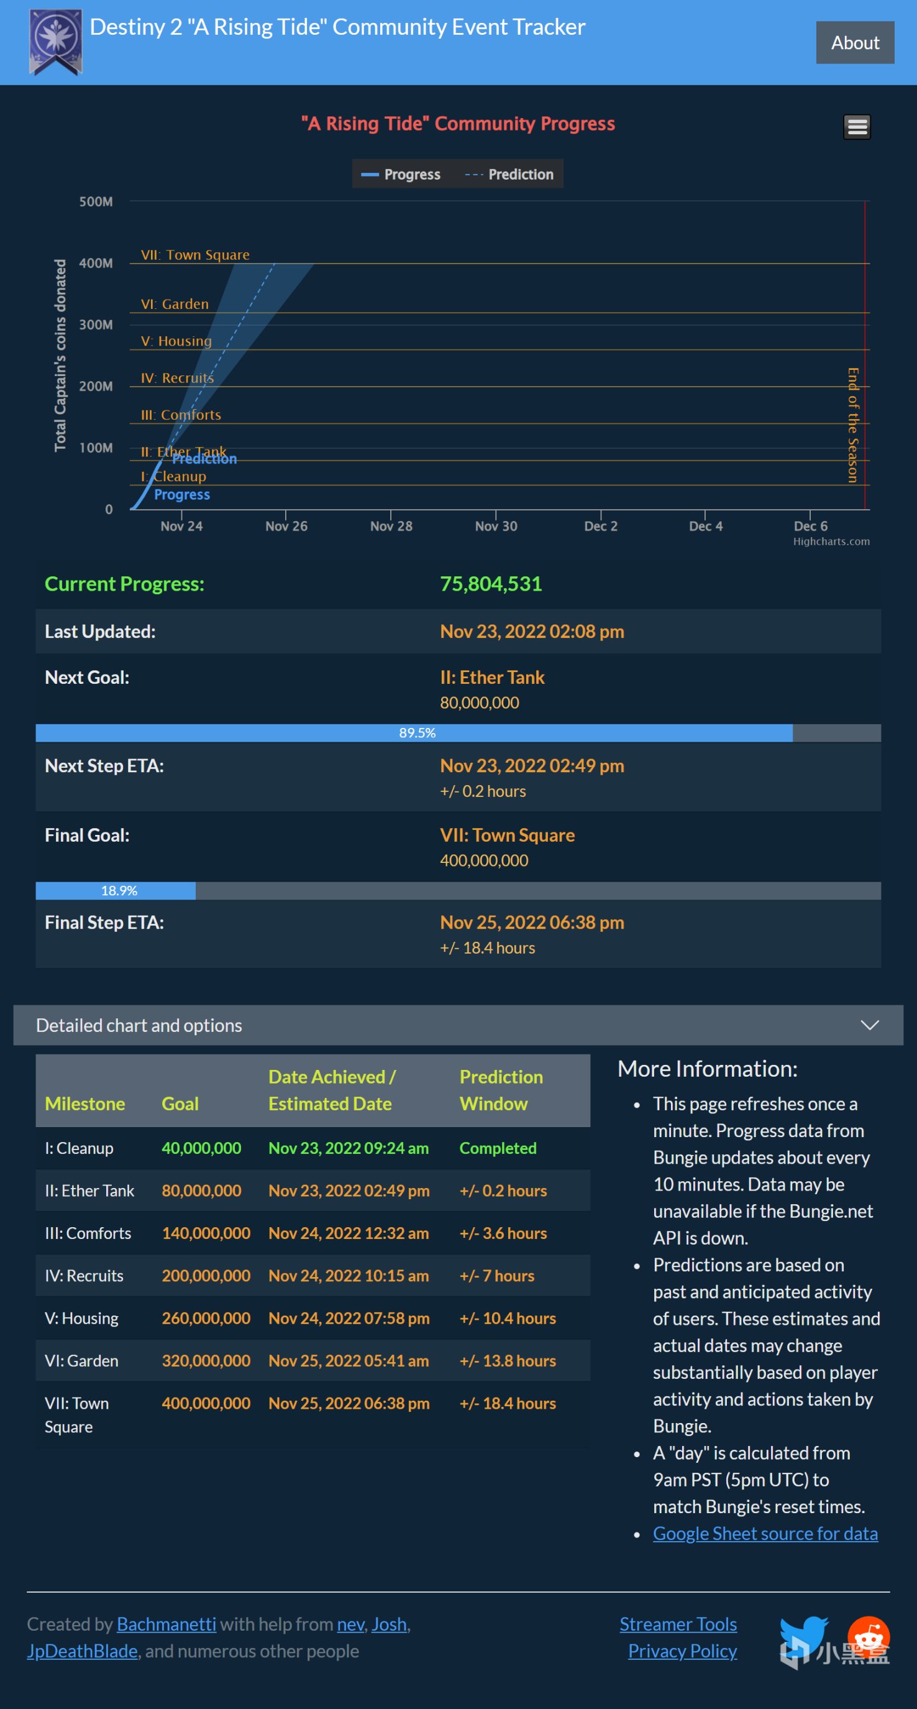Click Nov 26 x-axis date label
The height and width of the screenshot is (1709, 917).
coord(286,526)
